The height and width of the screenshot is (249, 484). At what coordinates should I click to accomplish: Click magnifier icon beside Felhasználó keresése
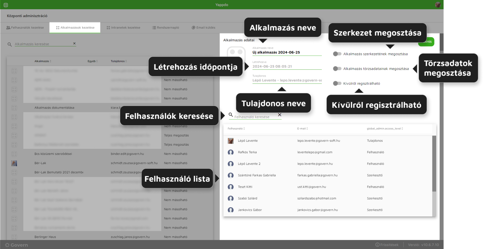click(231, 115)
